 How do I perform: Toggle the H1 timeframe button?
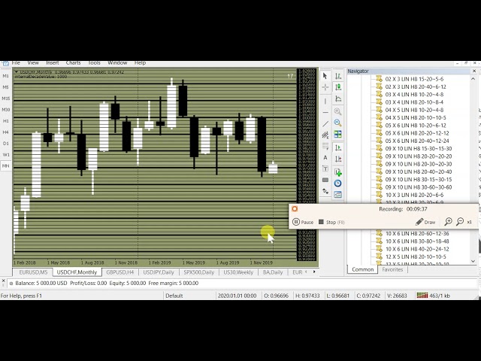tap(6, 121)
